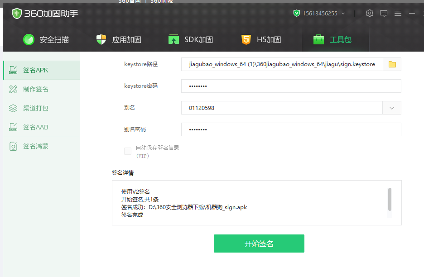Click the 签名鸿蒙 sidebar icon
The height and width of the screenshot is (277, 424).
13,146
